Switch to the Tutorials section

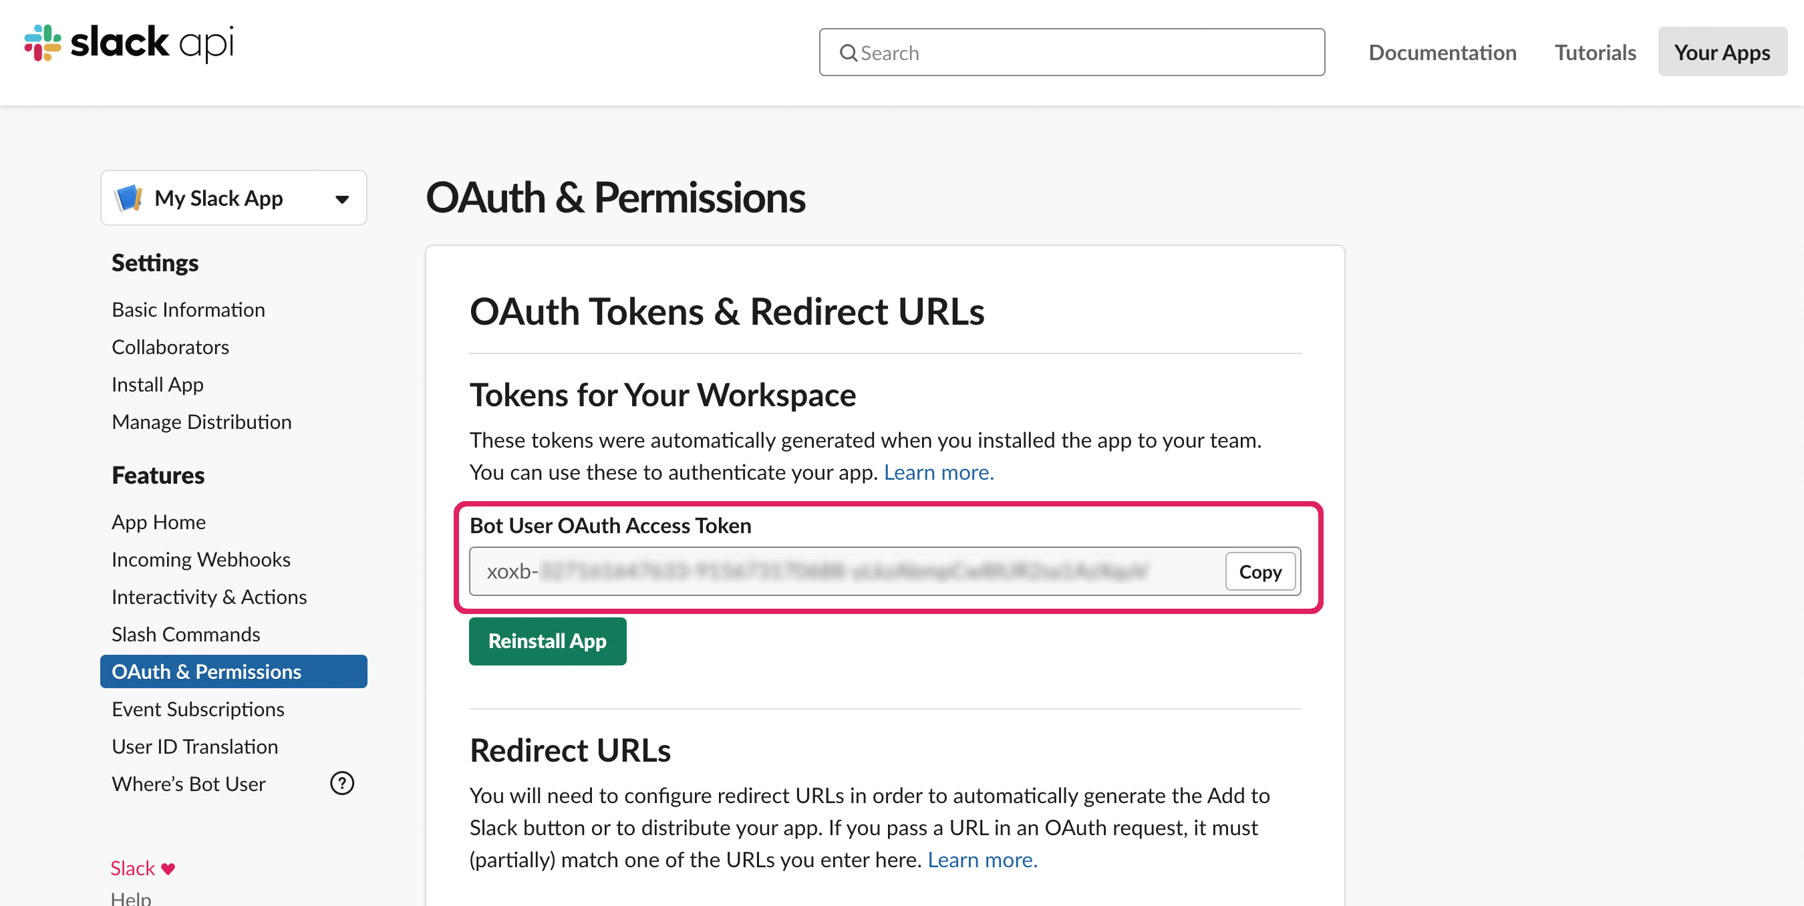click(1595, 52)
